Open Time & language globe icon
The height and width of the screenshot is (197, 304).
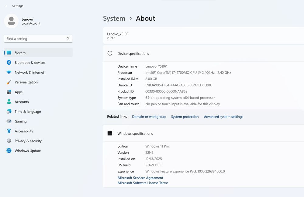coord(9,112)
